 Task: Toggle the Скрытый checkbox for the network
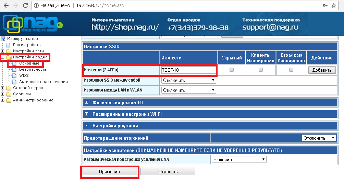[232, 70]
